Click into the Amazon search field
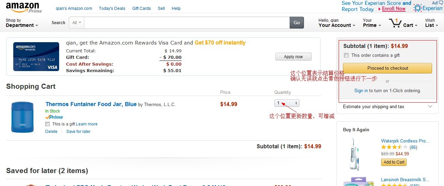 click(x=187, y=23)
